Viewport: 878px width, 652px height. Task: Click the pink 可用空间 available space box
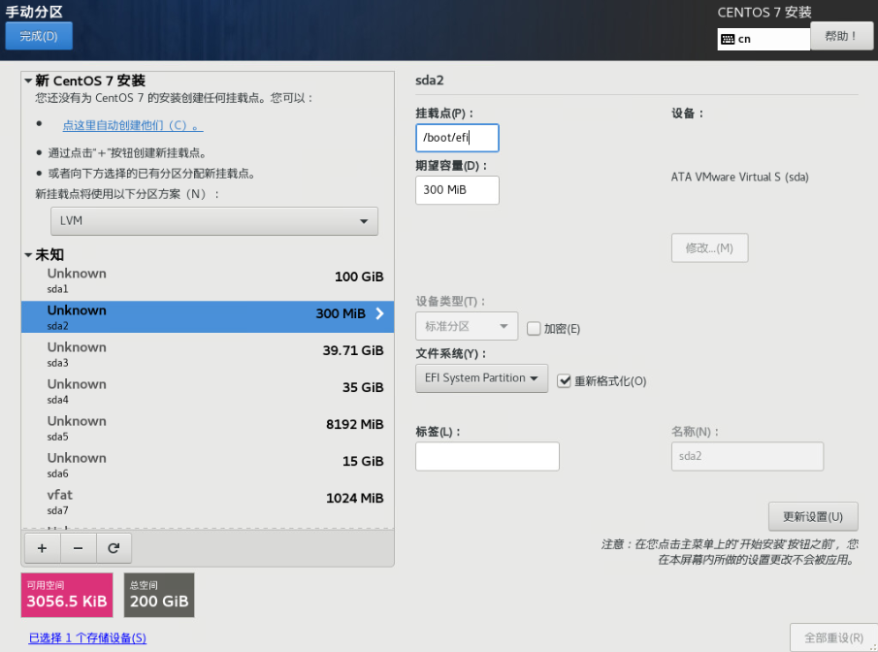67,595
